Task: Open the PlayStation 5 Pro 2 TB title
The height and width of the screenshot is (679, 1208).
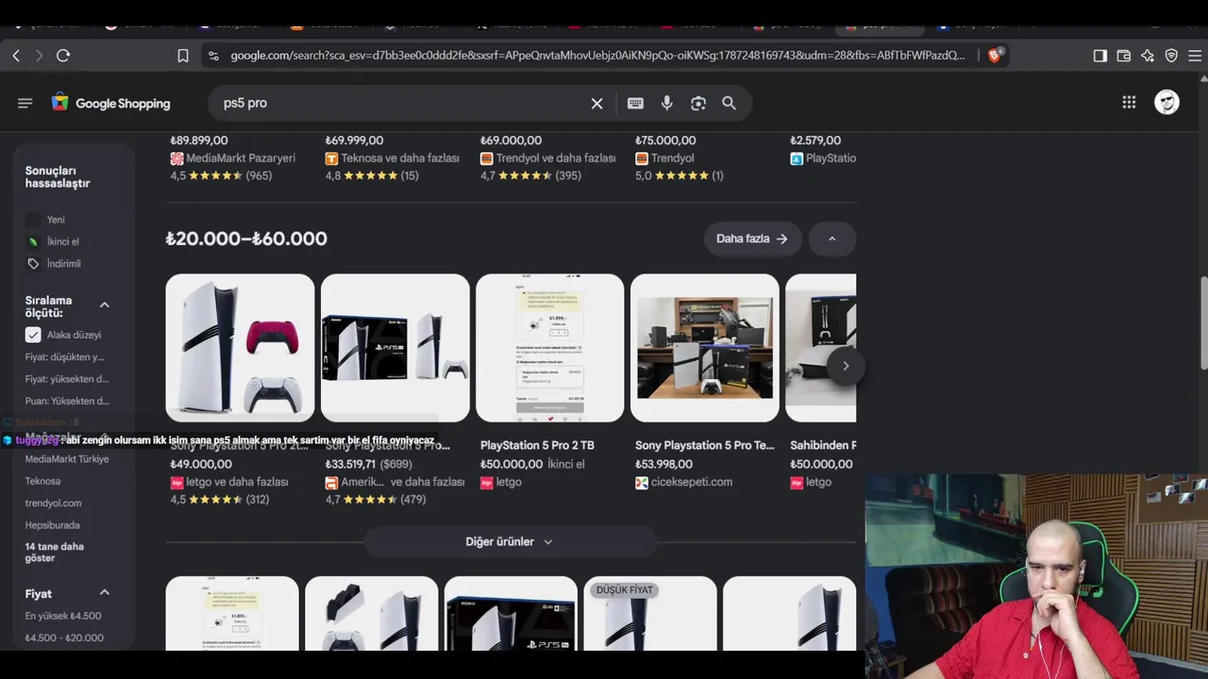Action: coord(537,445)
